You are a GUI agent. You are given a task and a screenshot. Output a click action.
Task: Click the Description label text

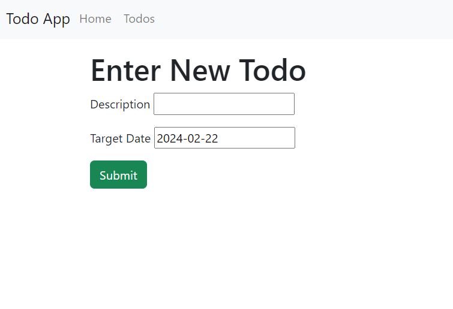coord(120,104)
